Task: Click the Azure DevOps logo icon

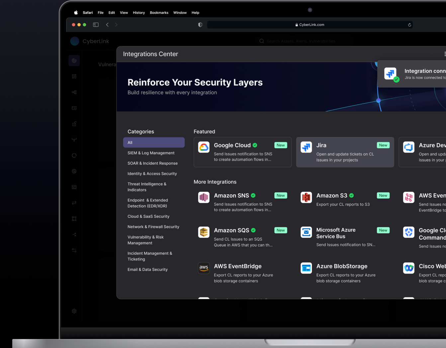Action: click(409, 147)
